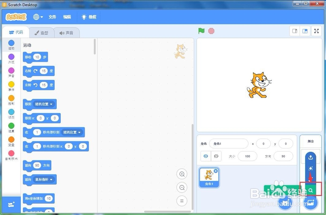Select the 自制积木 my blocks category

[11, 155]
